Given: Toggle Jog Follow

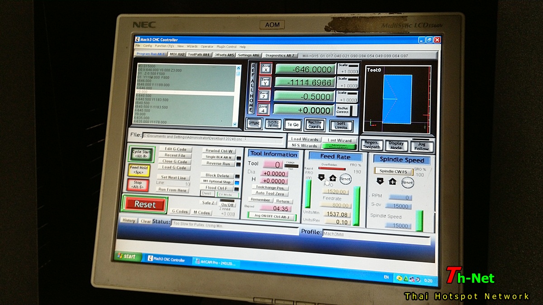Looking at the screenshot, I should (421, 147).
